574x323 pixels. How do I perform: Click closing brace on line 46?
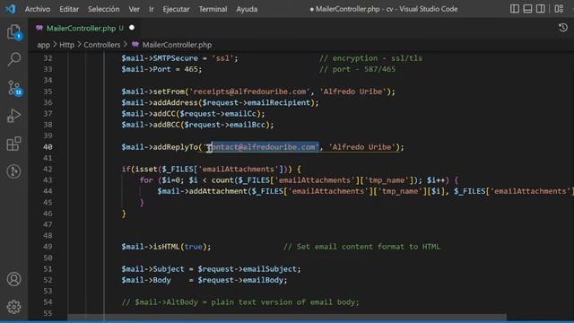click(124, 214)
